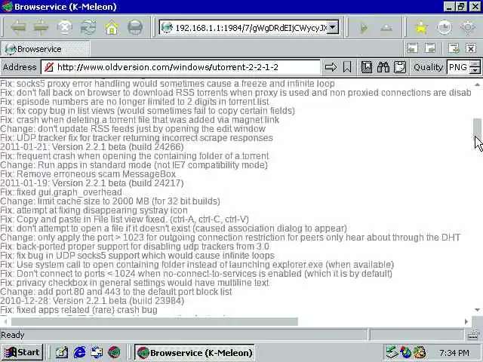The width and height of the screenshot is (483, 362).
Task: Click the horizontal scrollbar left arrow
Action: 5,322
